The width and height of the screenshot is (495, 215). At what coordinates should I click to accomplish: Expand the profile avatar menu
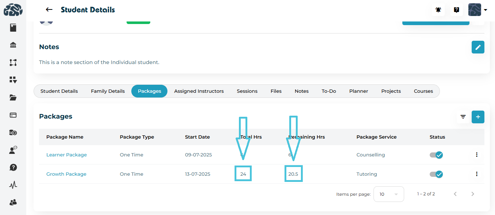point(478,10)
